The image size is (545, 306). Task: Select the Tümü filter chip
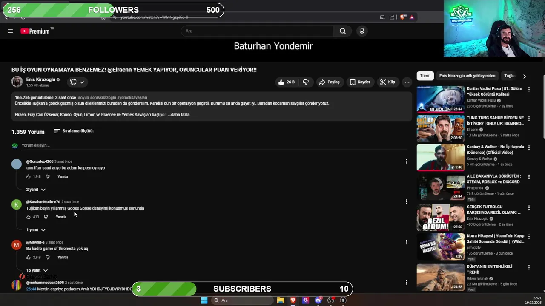coord(425,76)
